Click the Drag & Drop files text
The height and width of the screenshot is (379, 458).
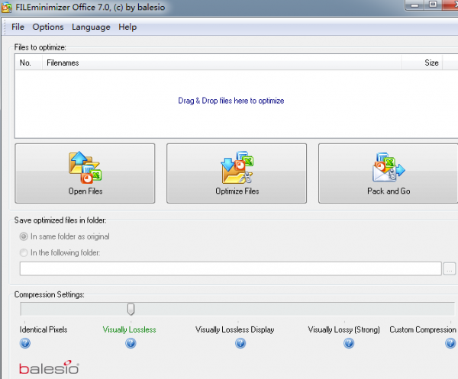tap(231, 101)
